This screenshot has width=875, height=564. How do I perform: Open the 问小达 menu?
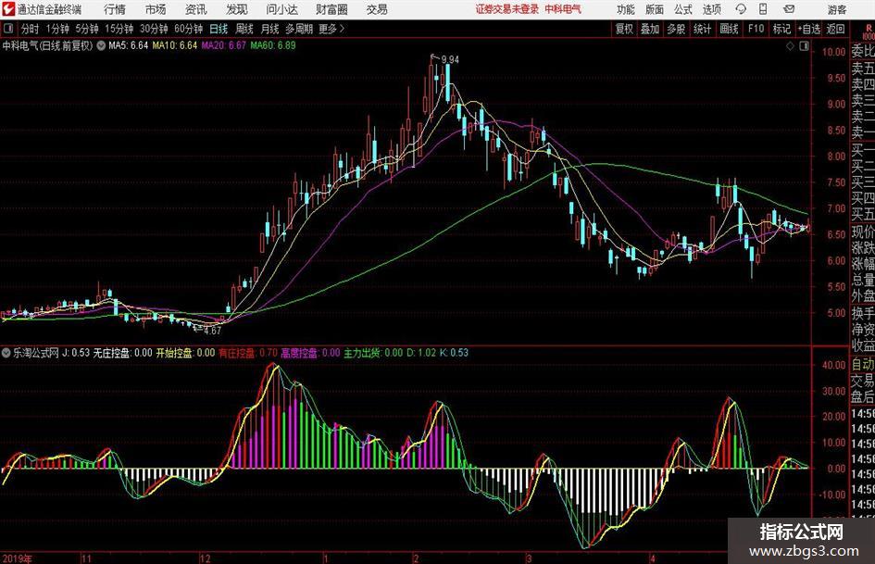pyautogui.click(x=281, y=9)
